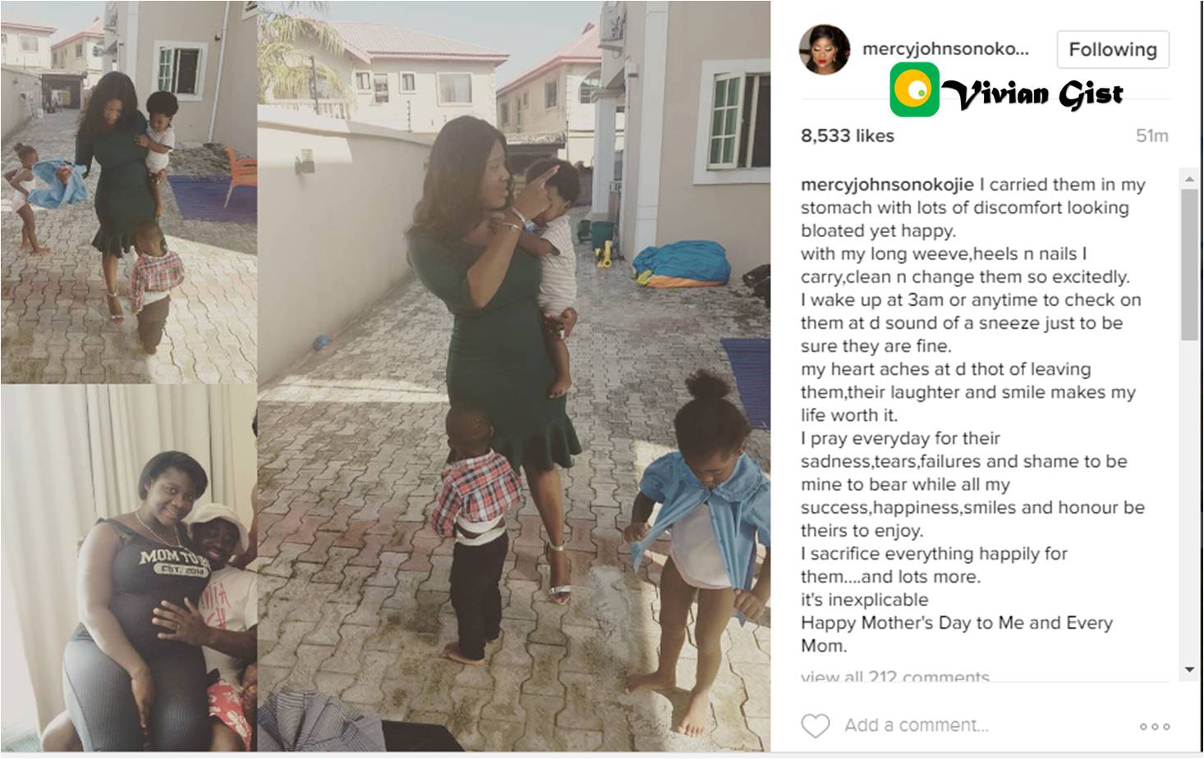The height and width of the screenshot is (759, 1204).
Task: Click the scrollbar track below the thumb
Action: (1189, 501)
